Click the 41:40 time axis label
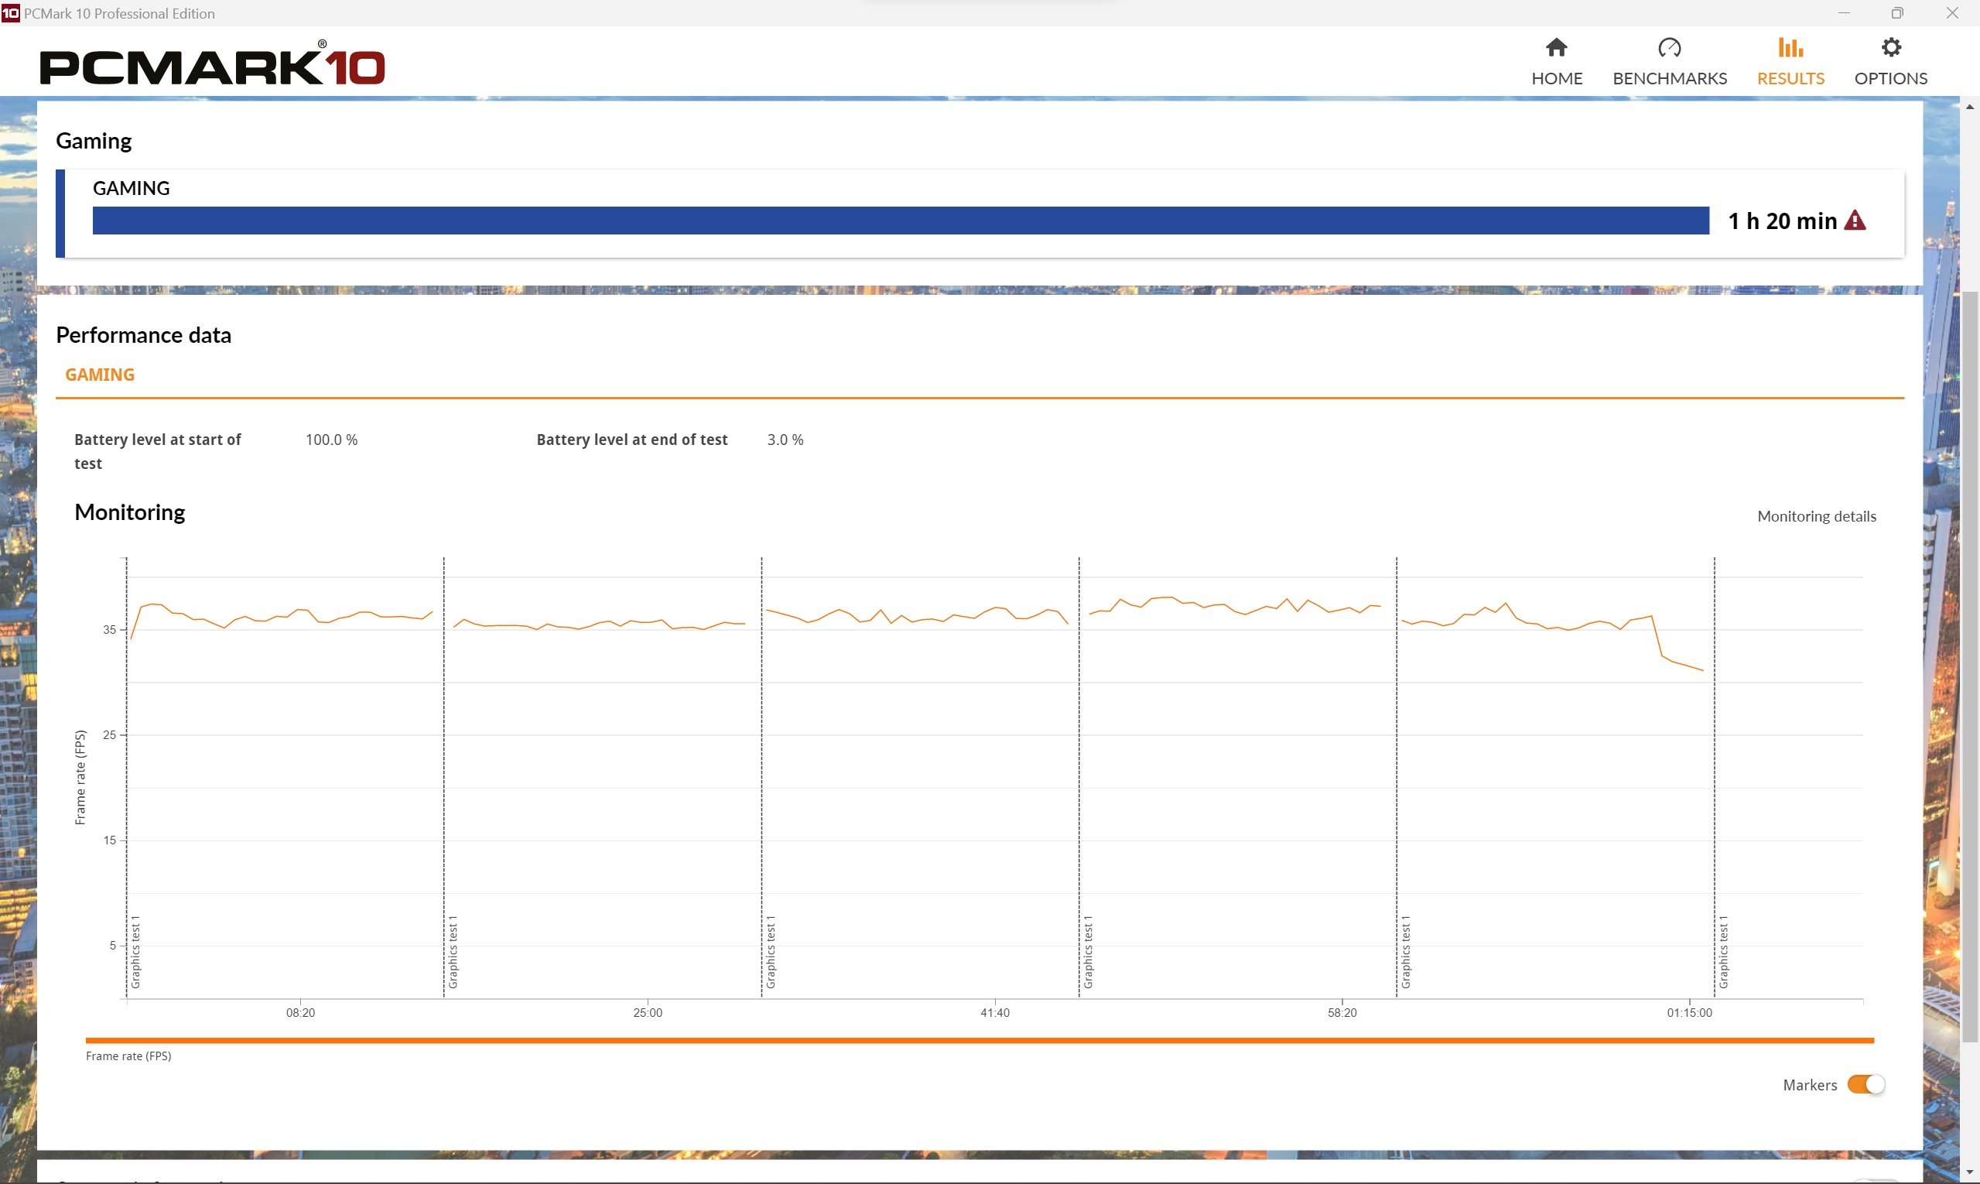 [x=995, y=1012]
